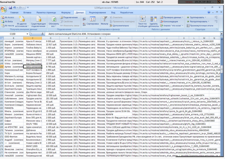Save the workbook via quick access
The height and width of the screenshot is (159, 225).
pyautogui.click(x=10, y=8)
